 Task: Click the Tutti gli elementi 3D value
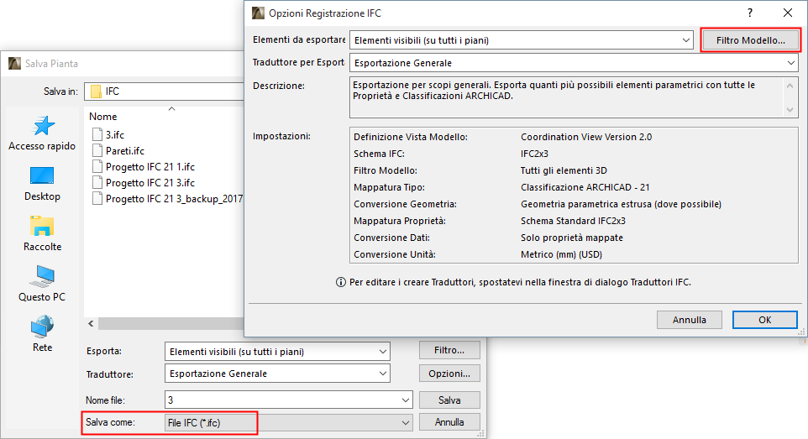point(564,170)
